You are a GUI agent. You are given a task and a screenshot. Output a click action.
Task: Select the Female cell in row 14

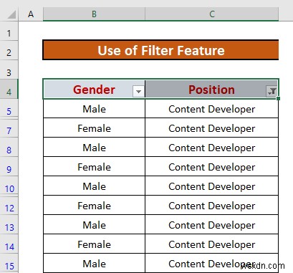coord(94,244)
